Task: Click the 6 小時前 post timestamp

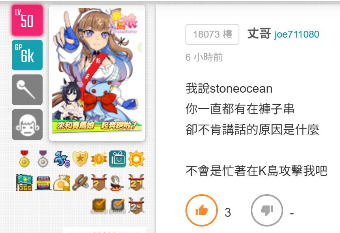Action: point(204,57)
